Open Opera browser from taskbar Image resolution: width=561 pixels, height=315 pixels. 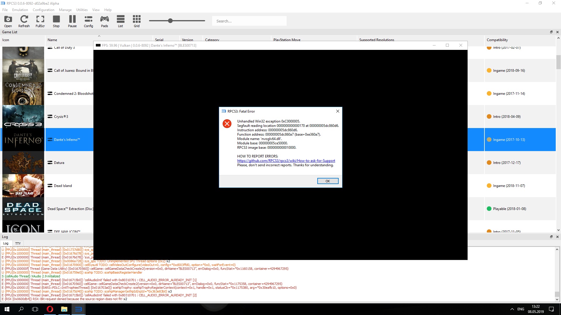click(50, 309)
